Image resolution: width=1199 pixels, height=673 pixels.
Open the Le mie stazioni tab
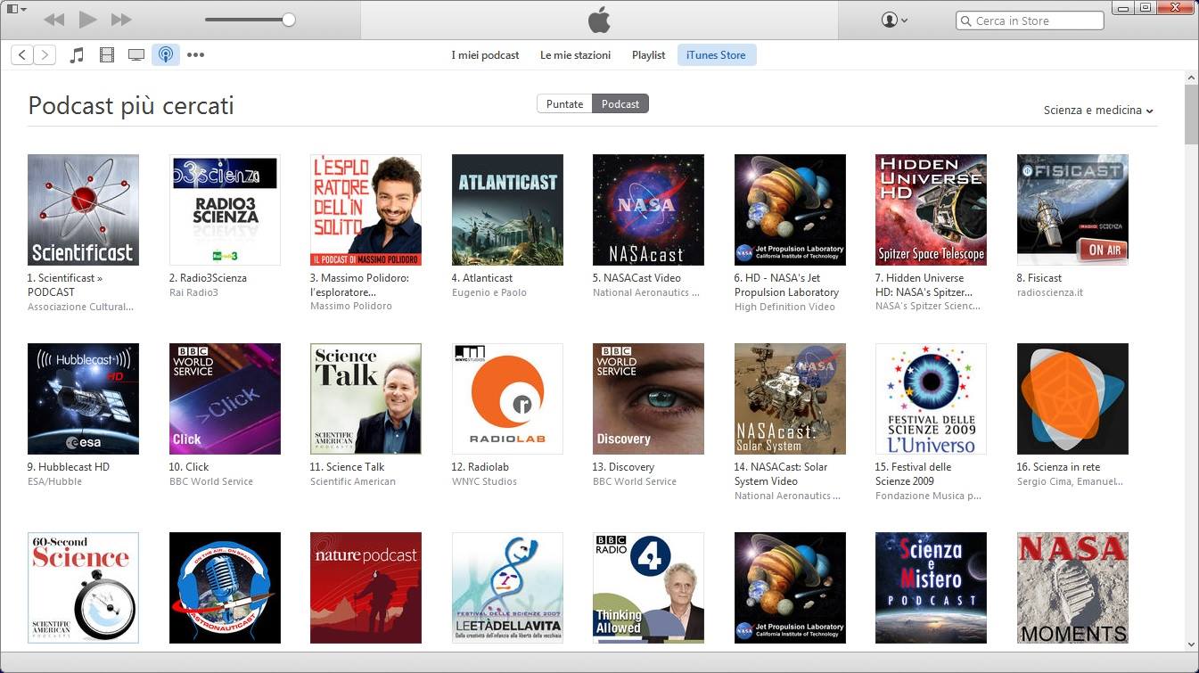click(575, 55)
